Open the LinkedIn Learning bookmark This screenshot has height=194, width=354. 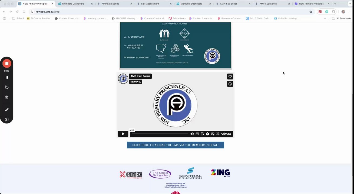[287, 18]
